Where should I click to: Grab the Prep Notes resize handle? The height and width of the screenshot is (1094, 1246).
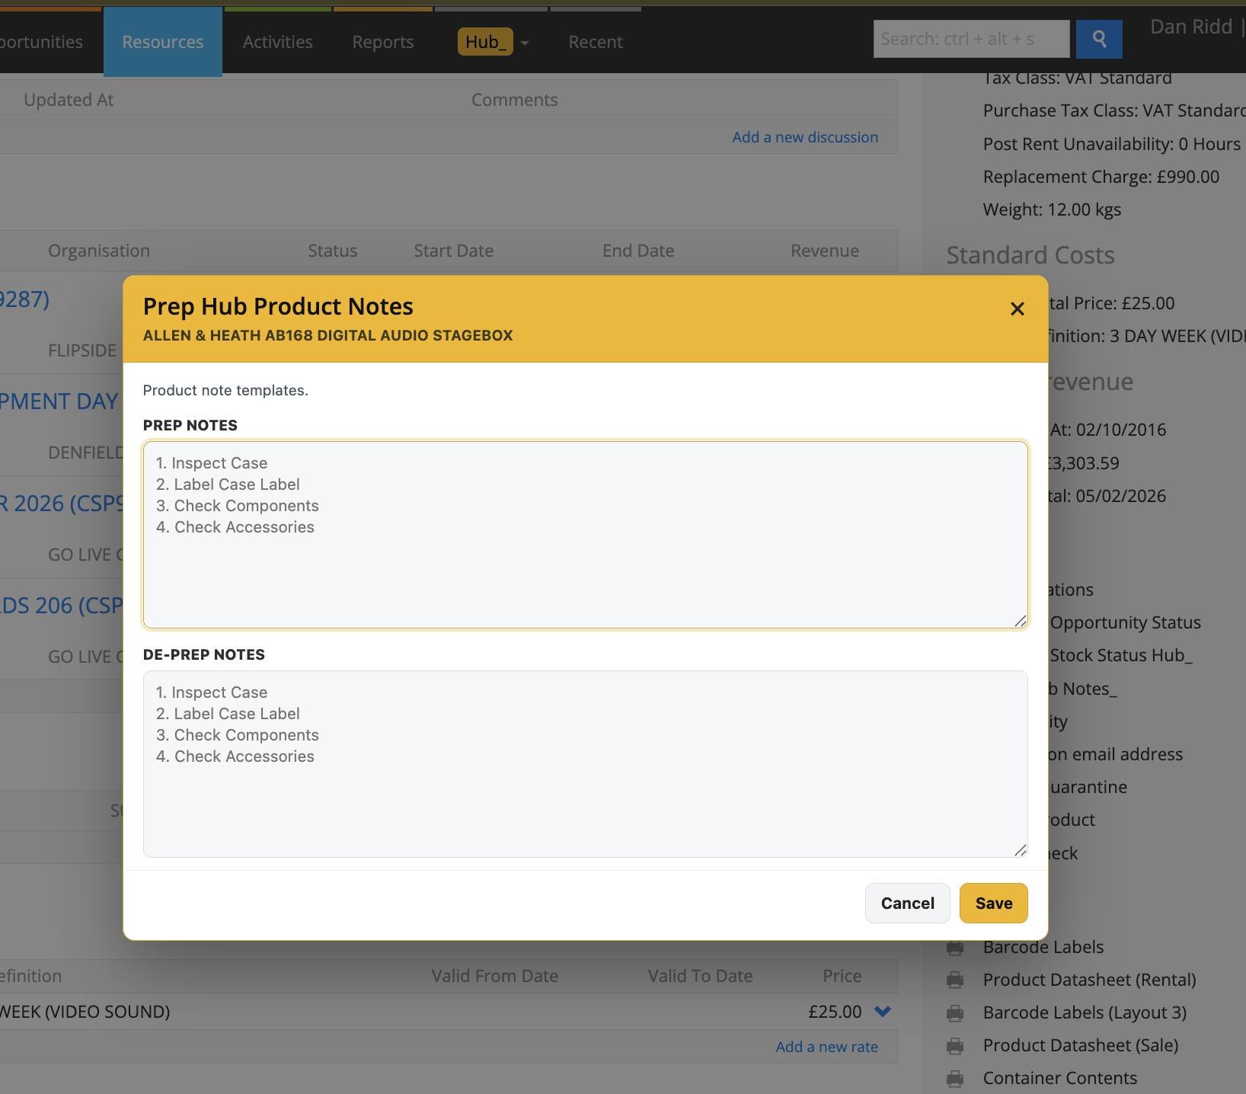pyautogui.click(x=1021, y=621)
